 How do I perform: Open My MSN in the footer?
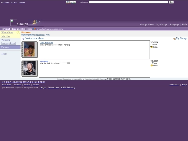coord(17,85)
